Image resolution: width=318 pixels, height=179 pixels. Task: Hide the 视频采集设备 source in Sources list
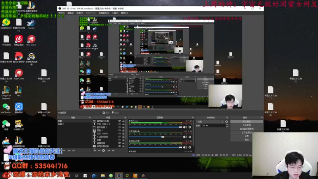click(x=120, y=146)
